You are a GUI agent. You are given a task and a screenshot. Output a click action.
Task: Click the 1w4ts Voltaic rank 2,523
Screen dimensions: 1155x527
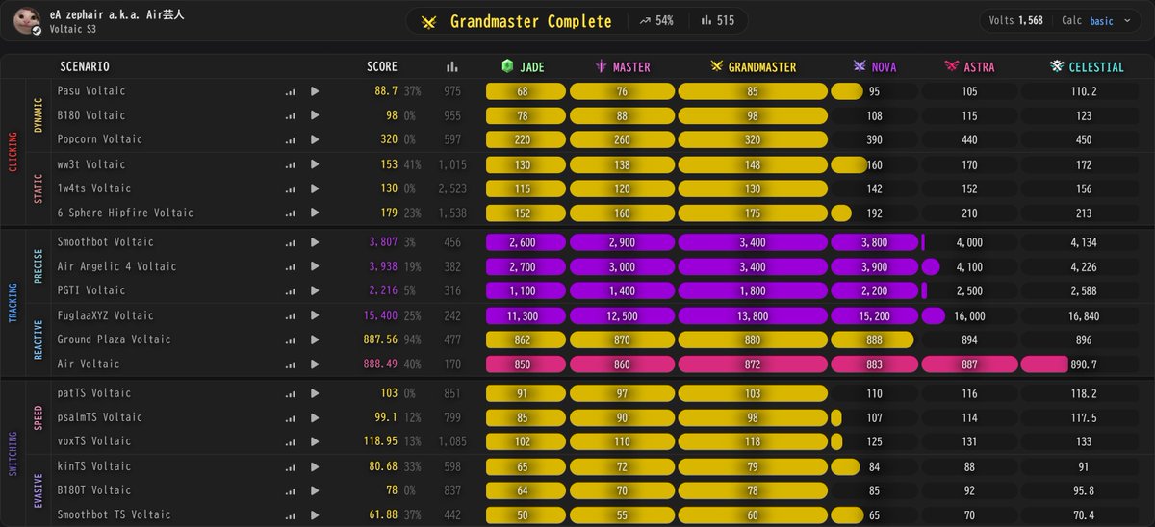point(452,188)
